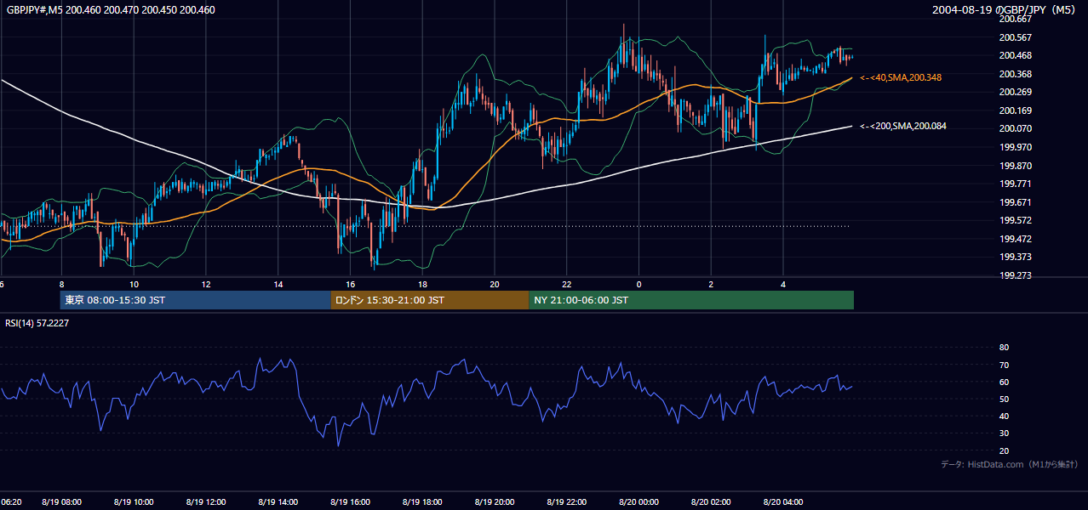This screenshot has height=510, width=1088.
Task: Click the hour label 22 on chart axis
Action: 567,284
